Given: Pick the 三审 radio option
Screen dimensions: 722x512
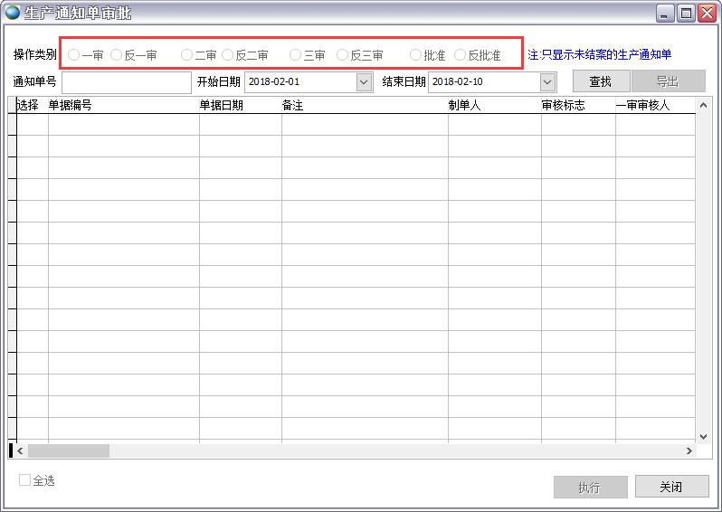Looking at the screenshot, I should 296,55.
